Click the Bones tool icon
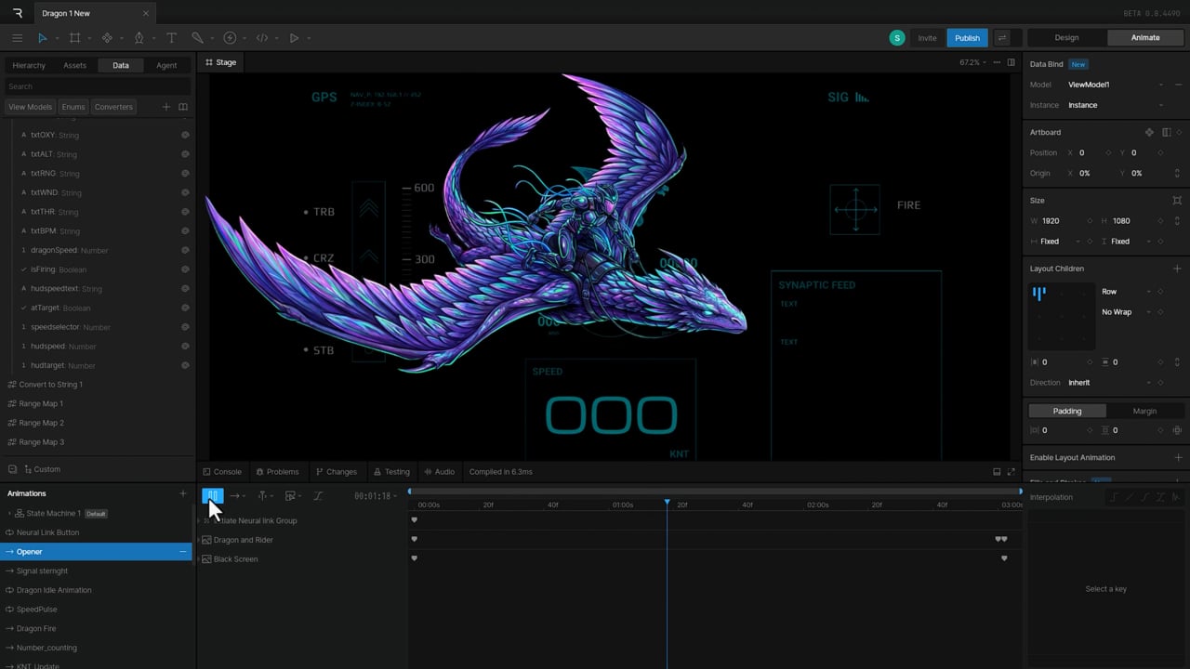The width and height of the screenshot is (1190, 669). (197, 38)
